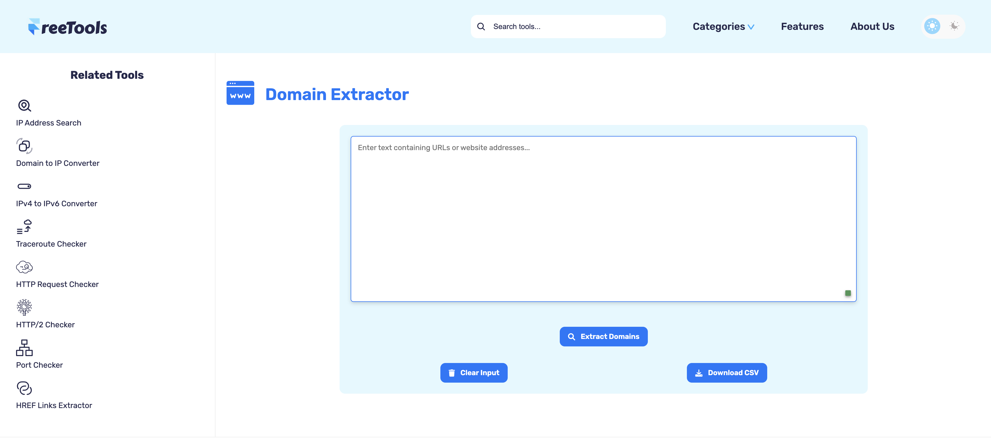Image resolution: width=991 pixels, height=444 pixels.
Task: Open the Features menu item
Action: tap(802, 26)
